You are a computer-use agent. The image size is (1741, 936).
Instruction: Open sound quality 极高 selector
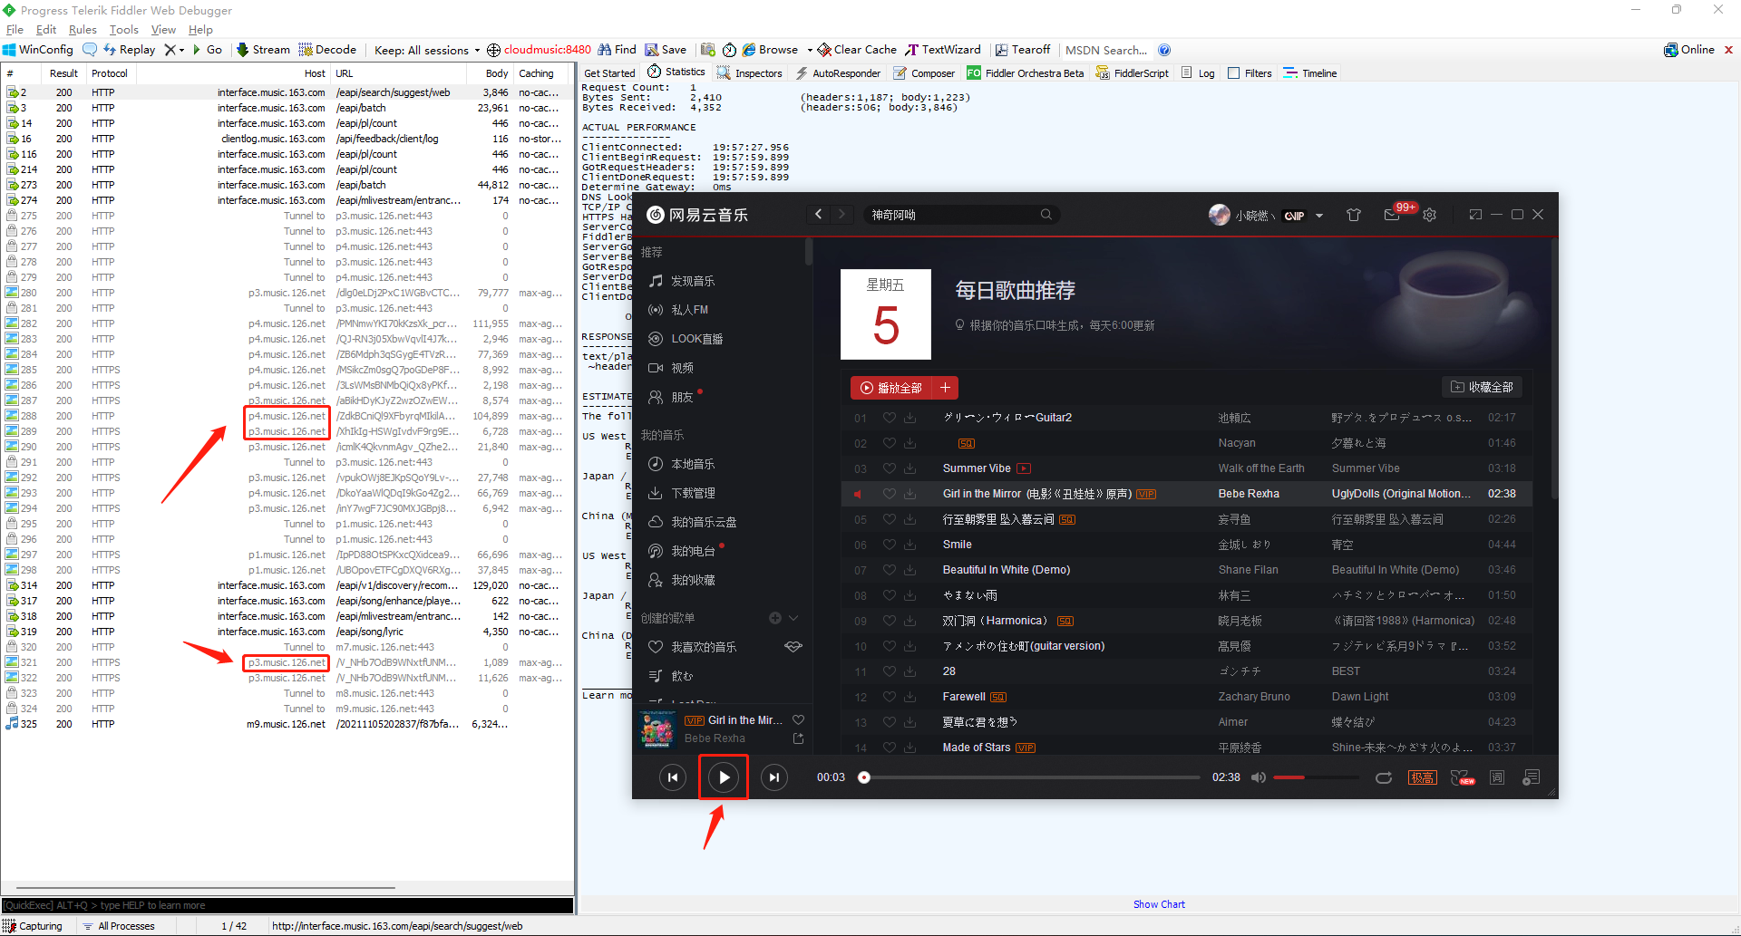tap(1422, 777)
